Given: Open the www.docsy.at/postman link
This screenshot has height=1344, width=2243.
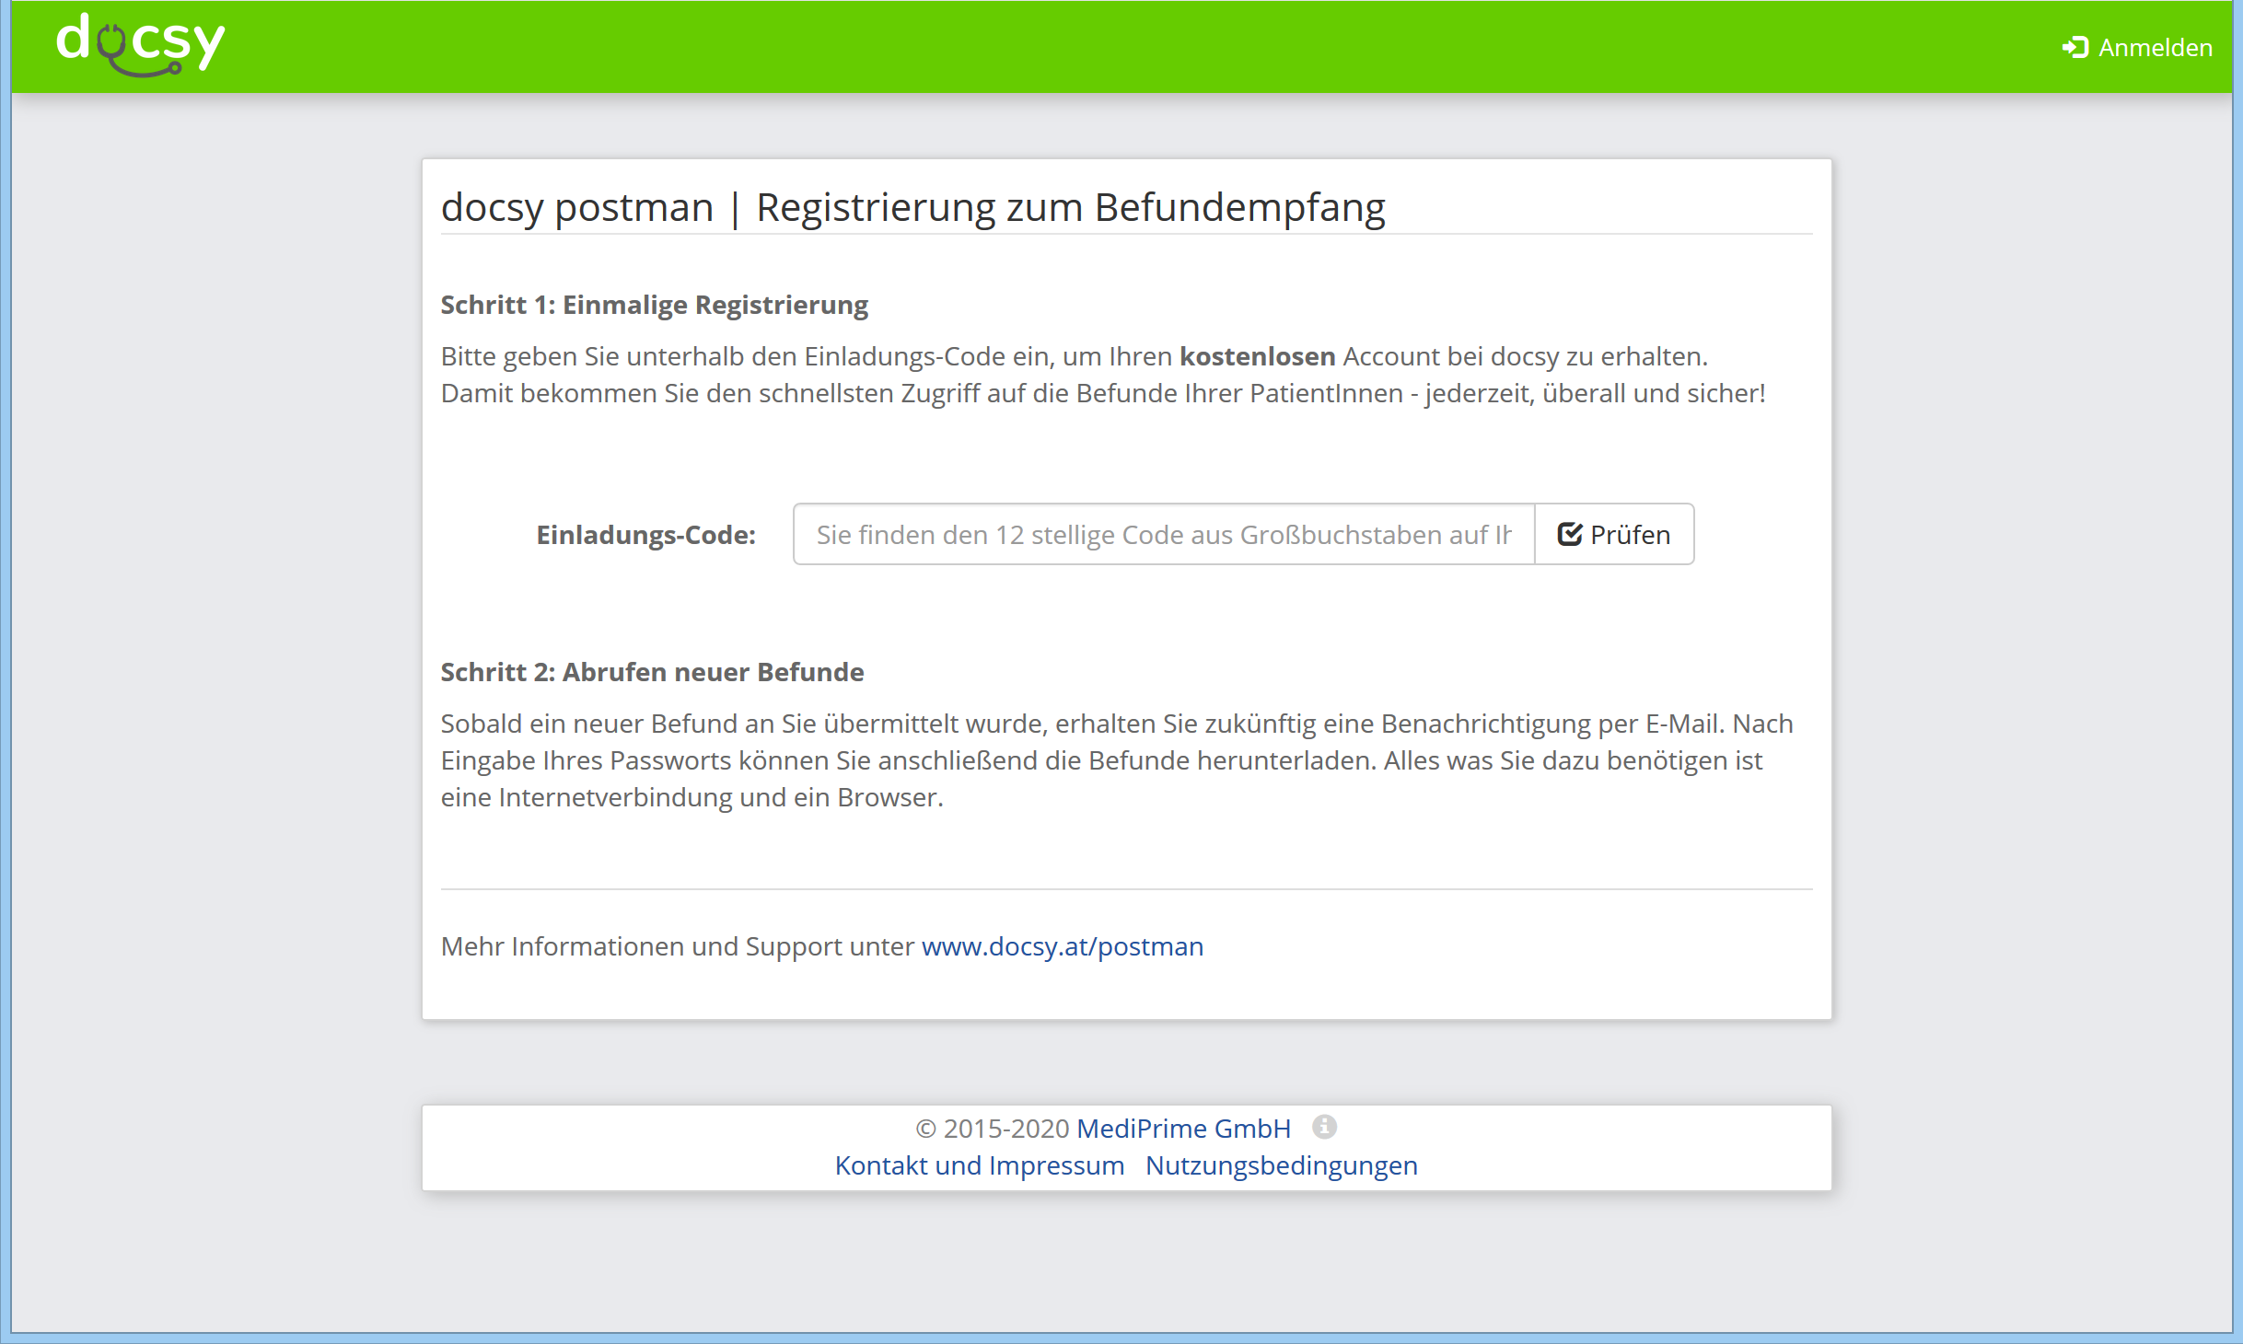Looking at the screenshot, I should click(1063, 946).
